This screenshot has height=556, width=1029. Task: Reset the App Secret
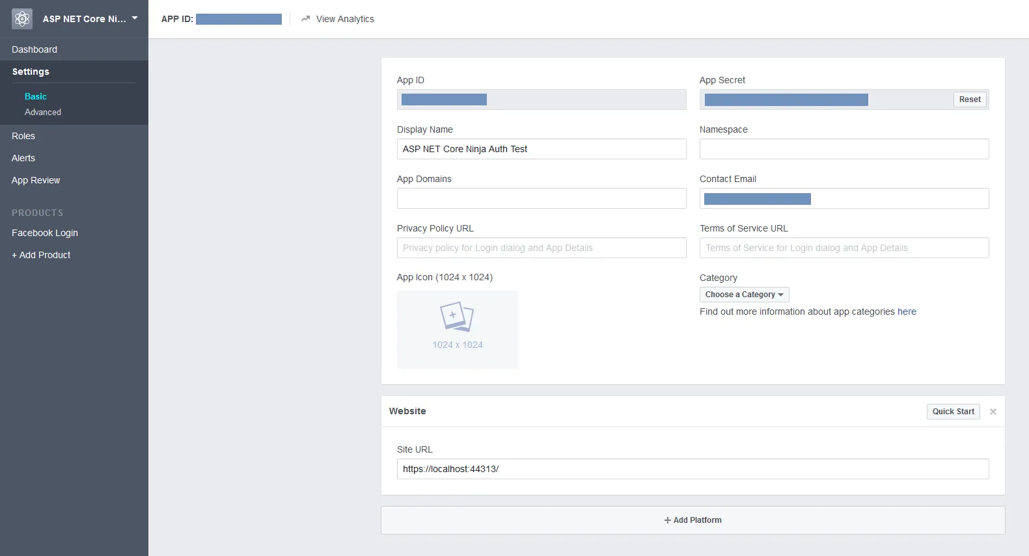(970, 99)
